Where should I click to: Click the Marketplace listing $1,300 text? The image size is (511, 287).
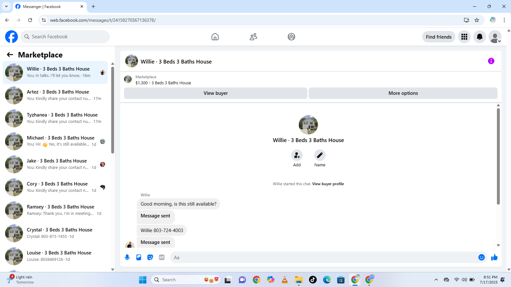(163, 83)
